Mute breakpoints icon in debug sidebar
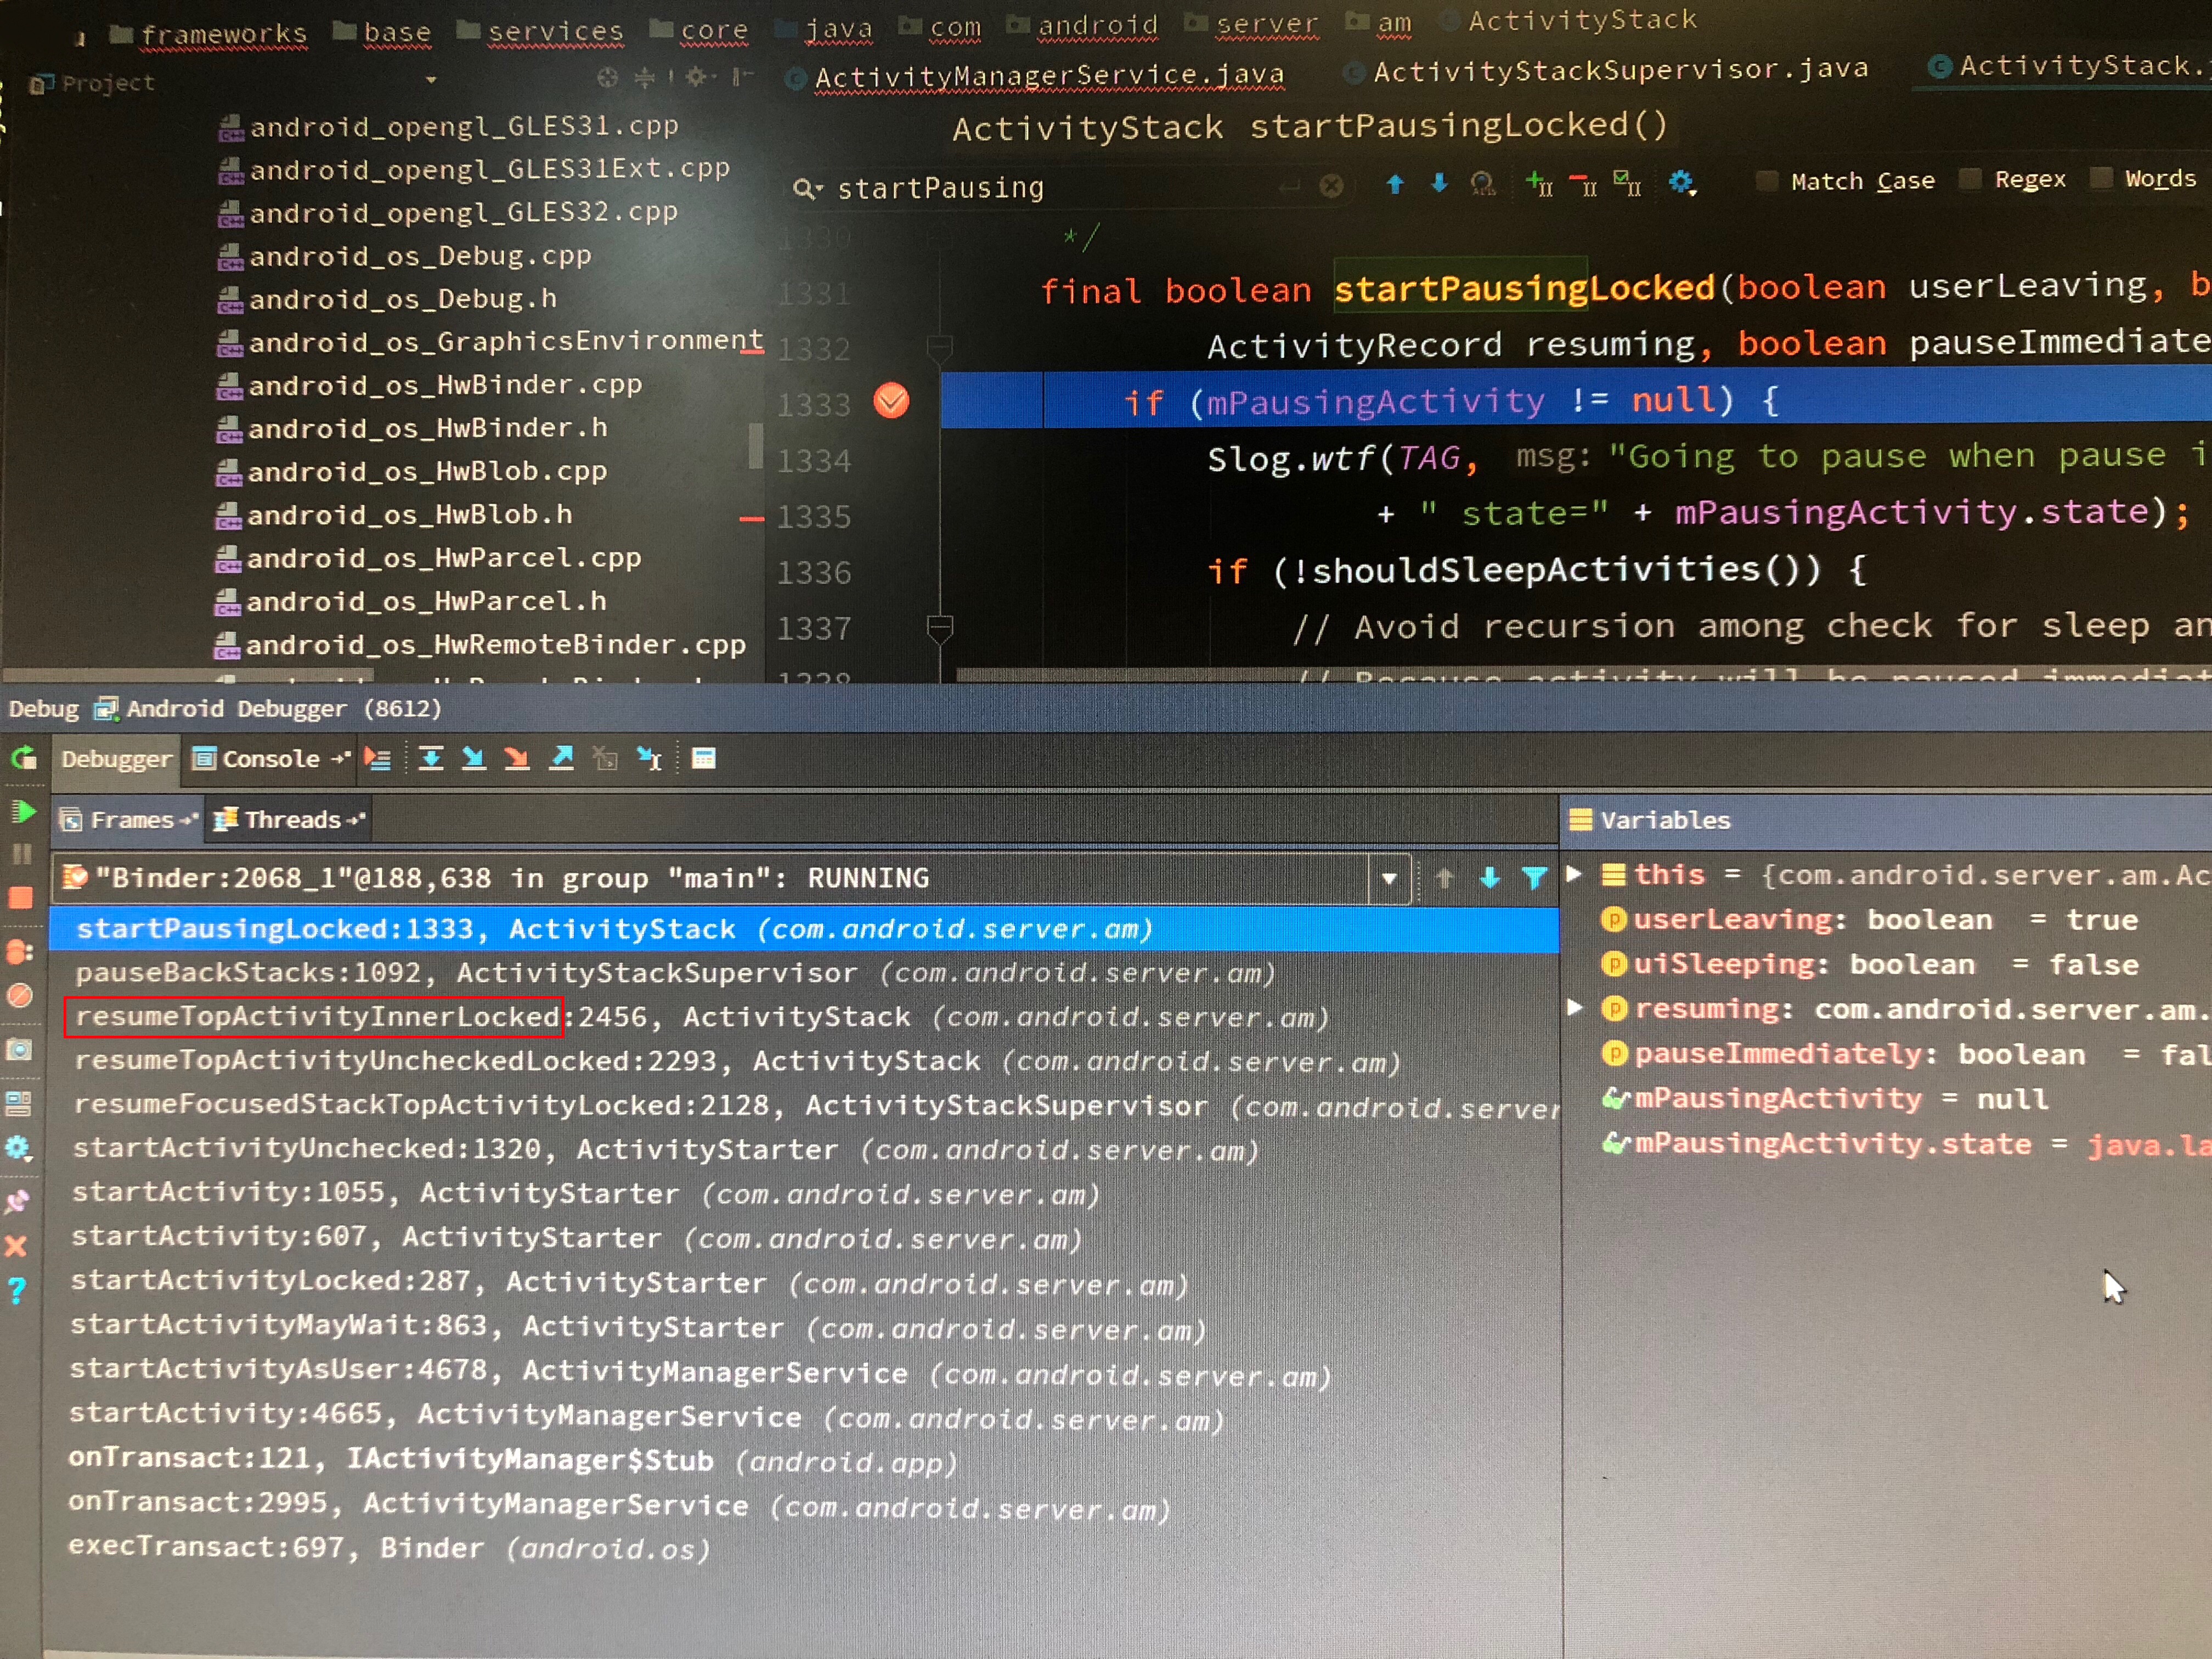 (x=20, y=996)
